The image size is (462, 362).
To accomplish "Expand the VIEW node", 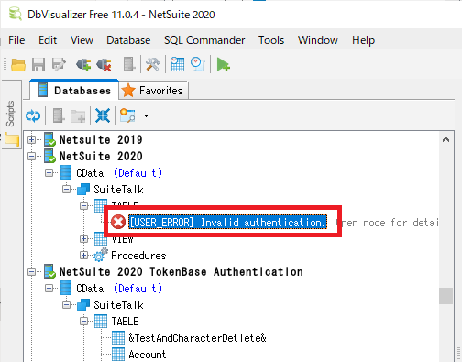I will click(x=83, y=238).
